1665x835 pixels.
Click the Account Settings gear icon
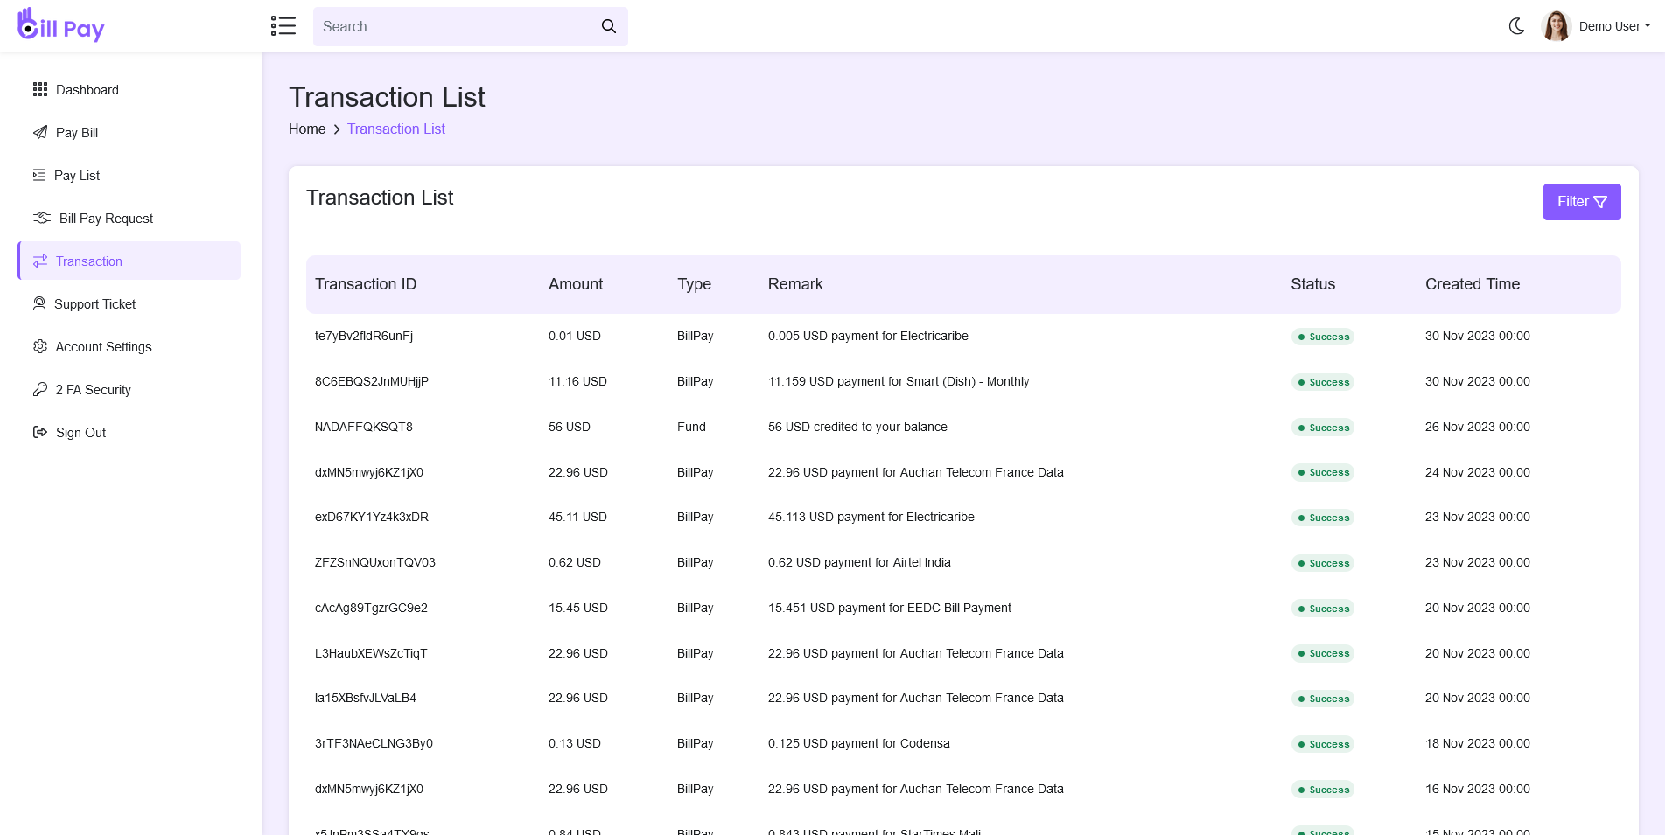(40, 346)
